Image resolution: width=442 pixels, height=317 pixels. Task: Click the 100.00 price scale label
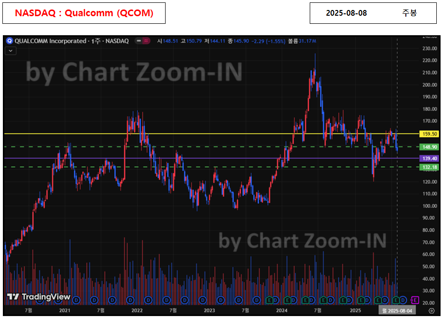pos(430,206)
